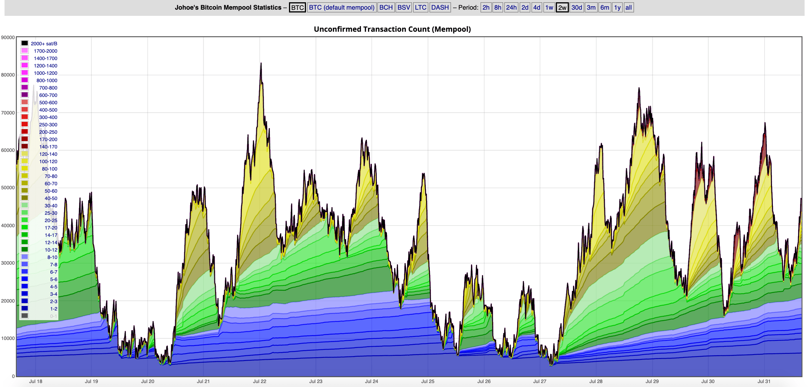This screenshot has height=387, width=808.
Task: Select the BCH coin tab
Action: coord(386,8)
